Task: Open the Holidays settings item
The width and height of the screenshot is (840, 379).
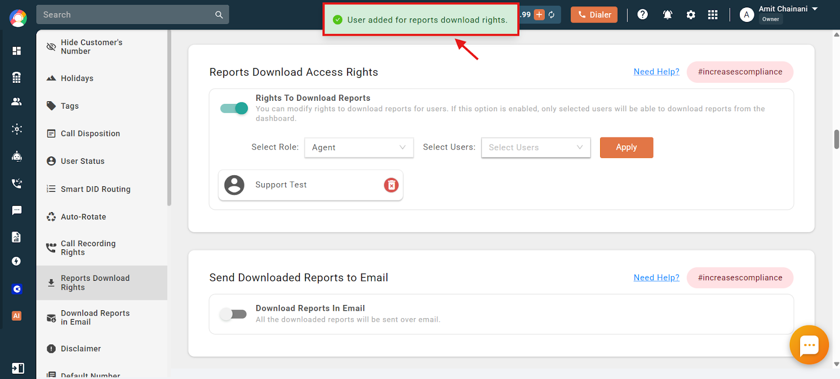Action: click(102, 78)
